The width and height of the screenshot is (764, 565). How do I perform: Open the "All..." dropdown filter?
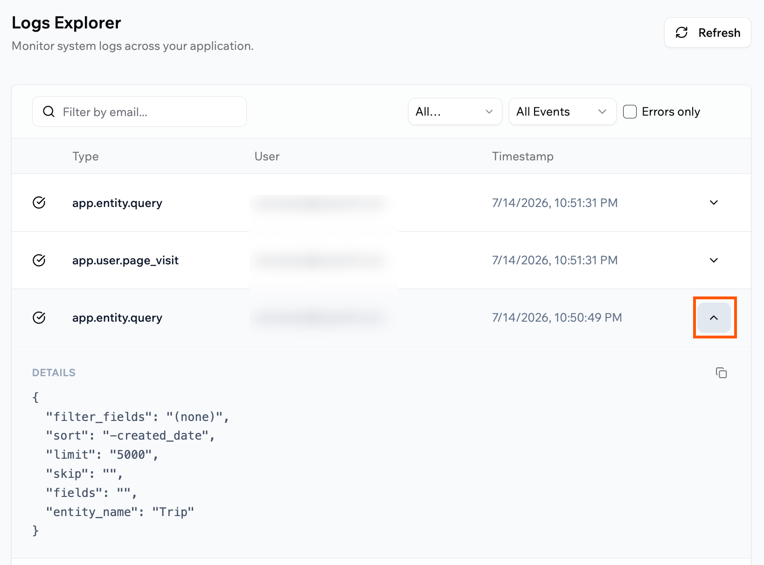455,111
